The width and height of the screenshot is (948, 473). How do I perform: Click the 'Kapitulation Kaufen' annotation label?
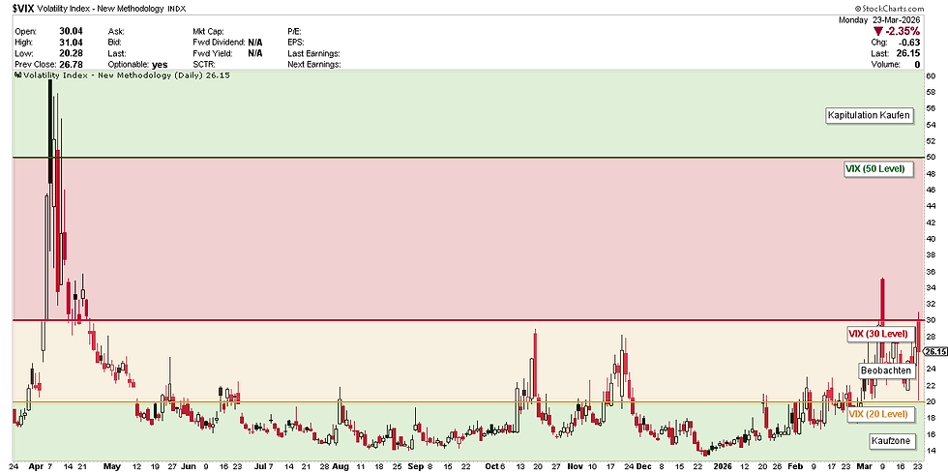tap(868, 115)
